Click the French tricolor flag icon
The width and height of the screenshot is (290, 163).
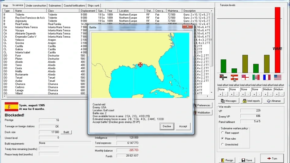(x=267, y=77)
